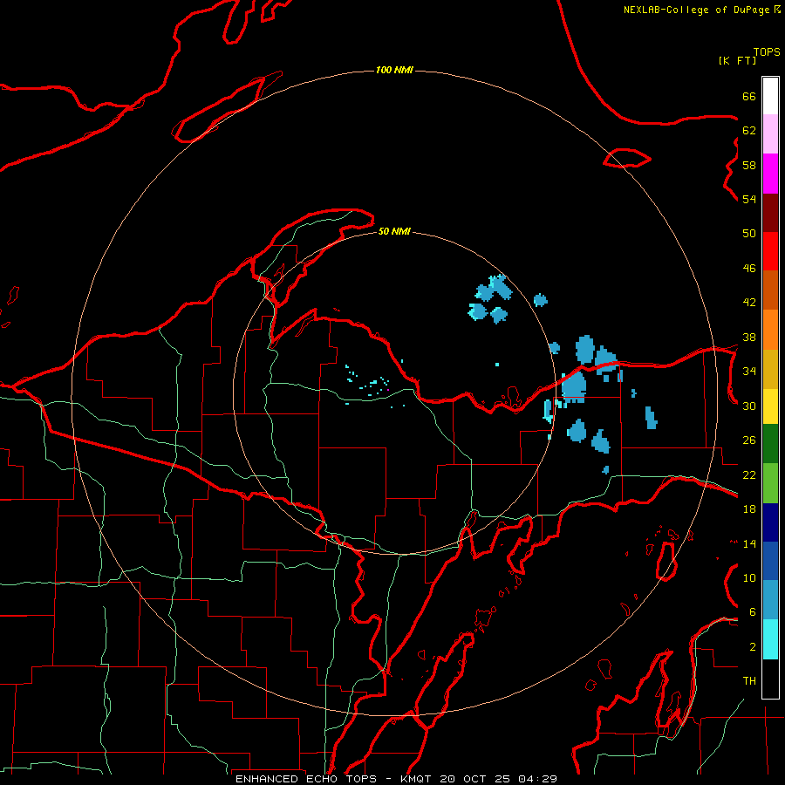Click the legend value 66
This screenshot has height=785, width=785.
749,96
